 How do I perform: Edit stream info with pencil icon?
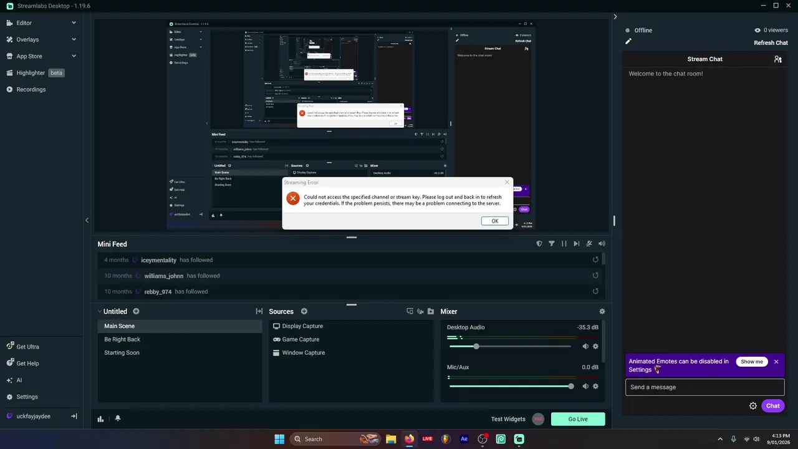point(628,42)
